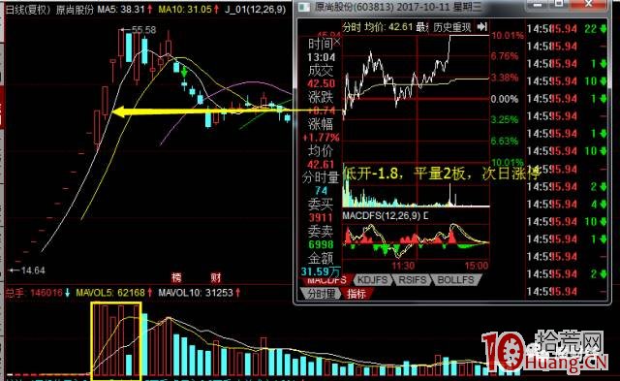
Task: Maximize the 原尚股份 intraday popup window
Action: pyautogui.click(x=559, y=5)
